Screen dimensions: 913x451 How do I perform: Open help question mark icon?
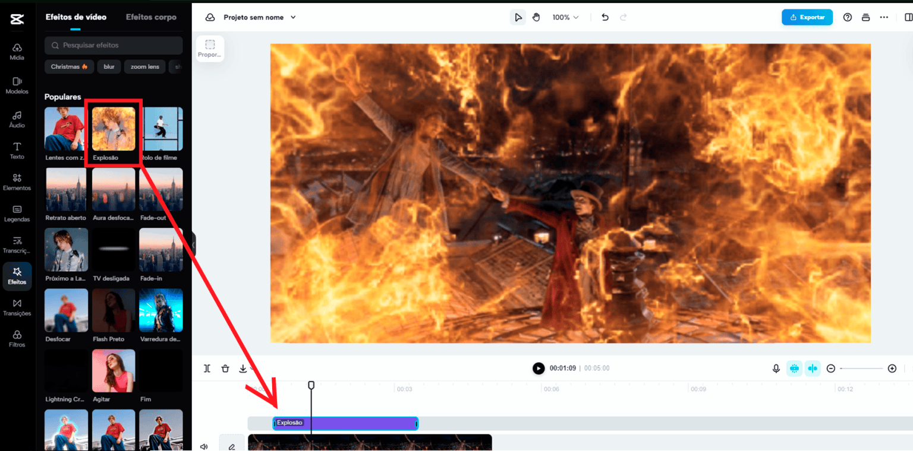(848, 17)
